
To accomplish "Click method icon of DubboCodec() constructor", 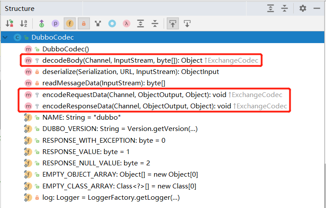I will pos(28,49).
